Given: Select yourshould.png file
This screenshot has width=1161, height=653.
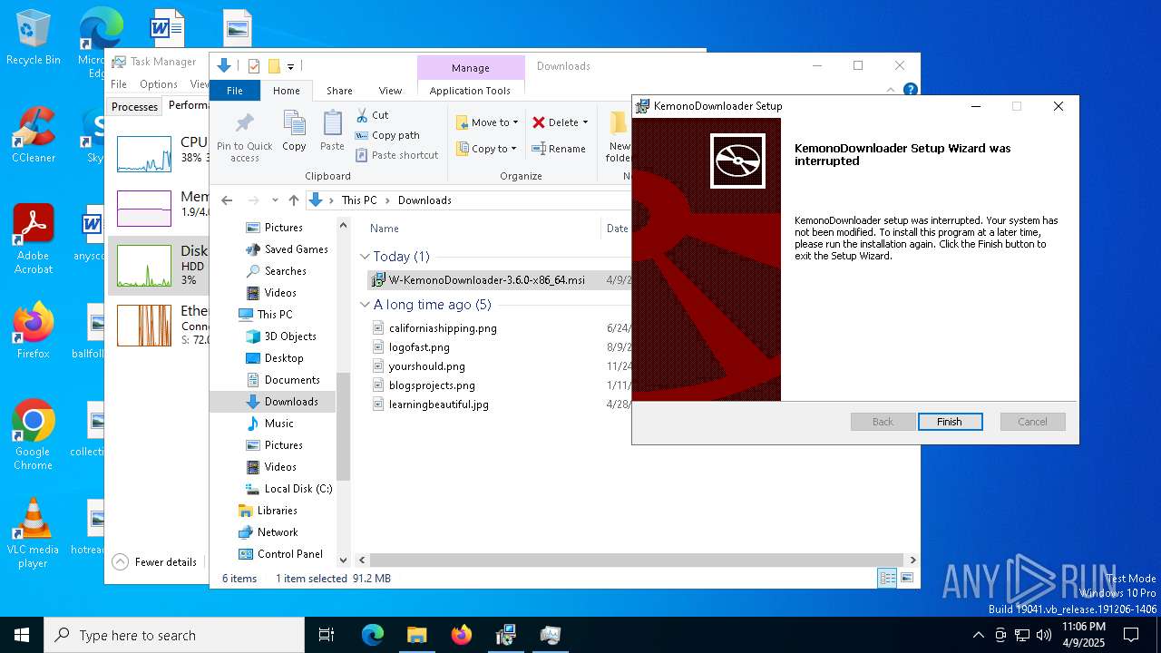Looking at the screenshot, I should pyautogui.click(x=426, y=366).
